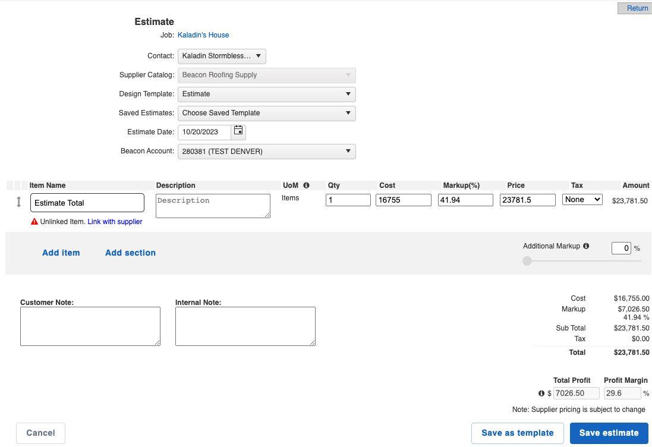This screenshot has width=652, height=447.
Task: Expand the Design Template dropdown
Action: pos(266,94)
